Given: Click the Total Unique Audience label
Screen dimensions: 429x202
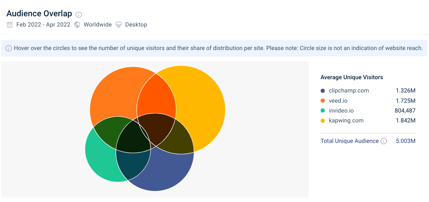Looking at the screenshot, I should pyautogui.click(x=350, y=141).
